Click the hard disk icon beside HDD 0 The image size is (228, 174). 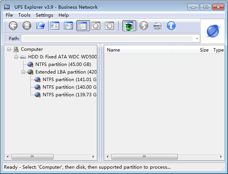[23, 57]
